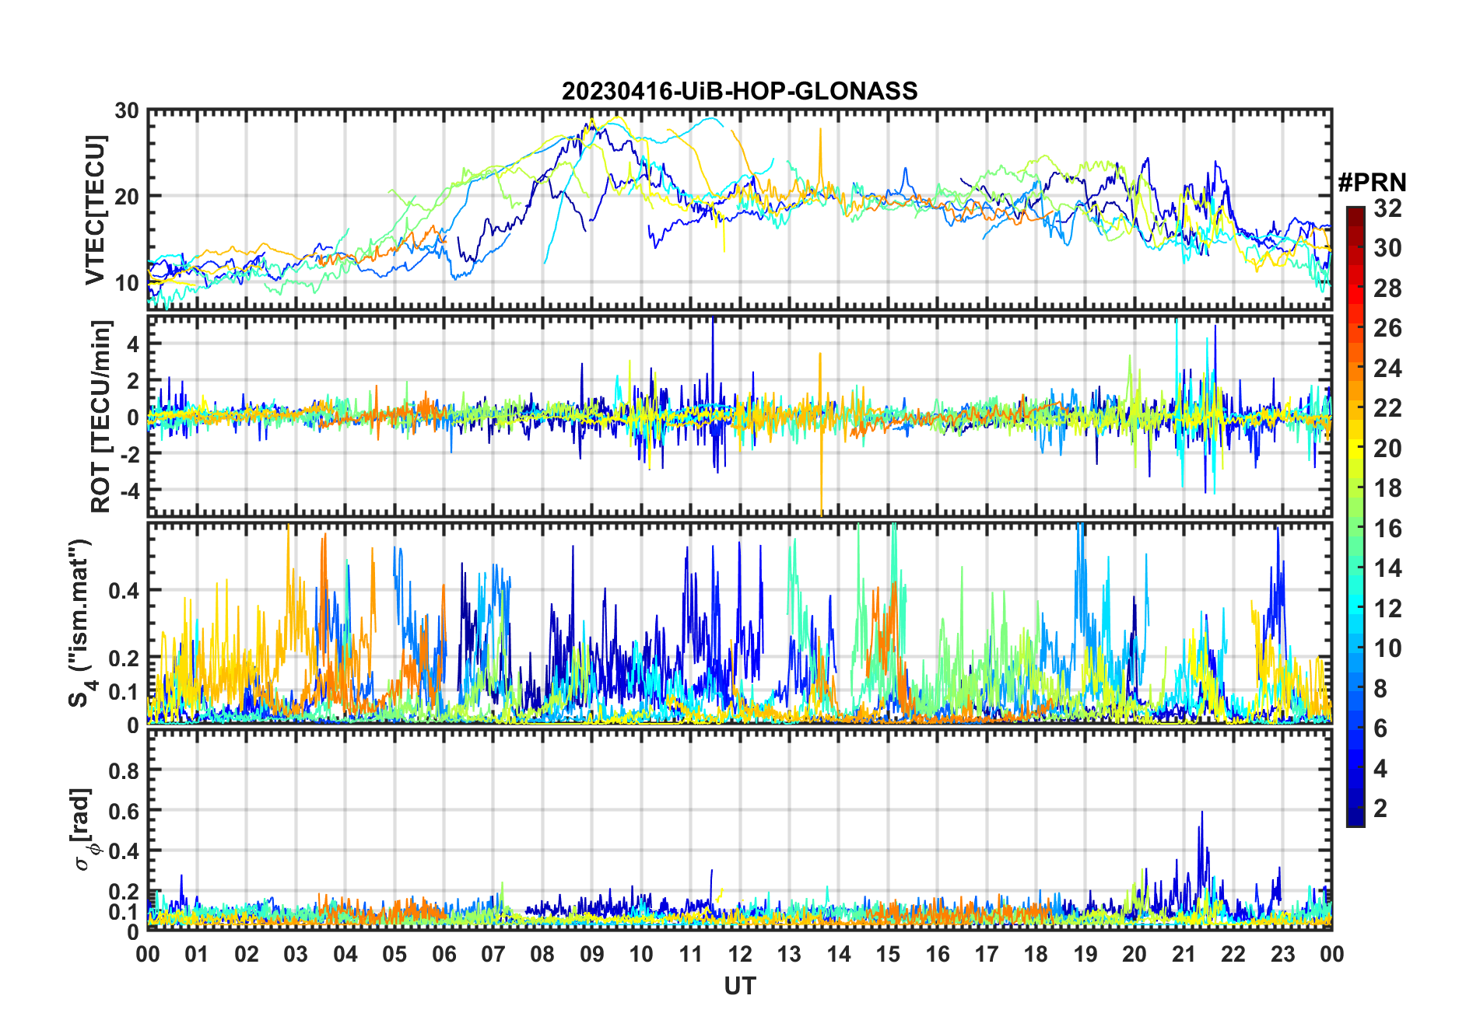The height and width of the screenshot is (1034, 1480).
Task: Click the UT axis hour label 13
Action: tap(789, 954)
